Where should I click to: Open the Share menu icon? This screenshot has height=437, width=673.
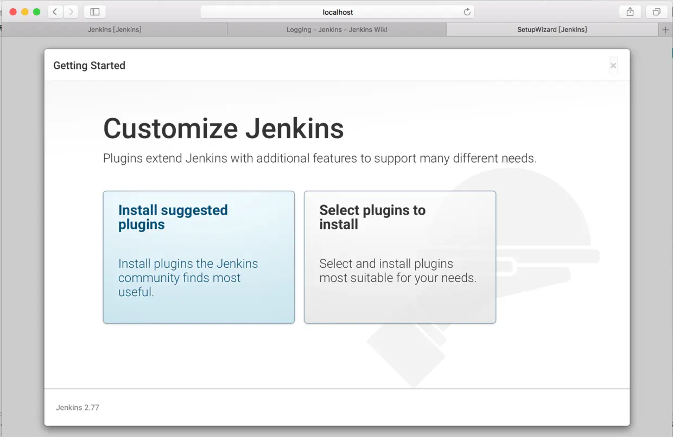pos(630,11)
